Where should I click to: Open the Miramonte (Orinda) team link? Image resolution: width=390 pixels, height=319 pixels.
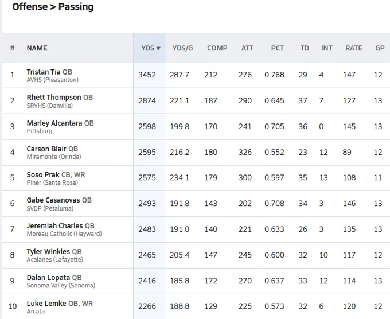tap(54, 157)
